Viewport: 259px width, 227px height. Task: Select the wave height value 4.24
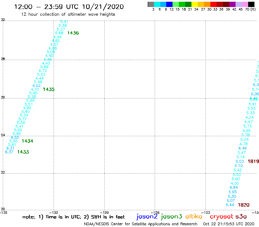250,117
